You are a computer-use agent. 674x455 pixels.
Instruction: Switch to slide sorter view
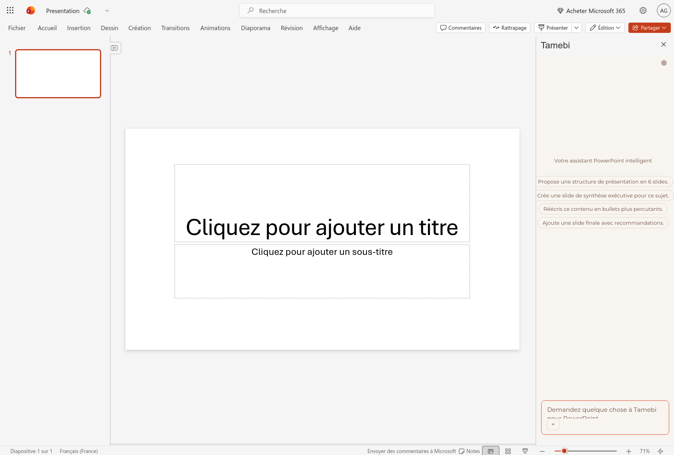(508, 451)
